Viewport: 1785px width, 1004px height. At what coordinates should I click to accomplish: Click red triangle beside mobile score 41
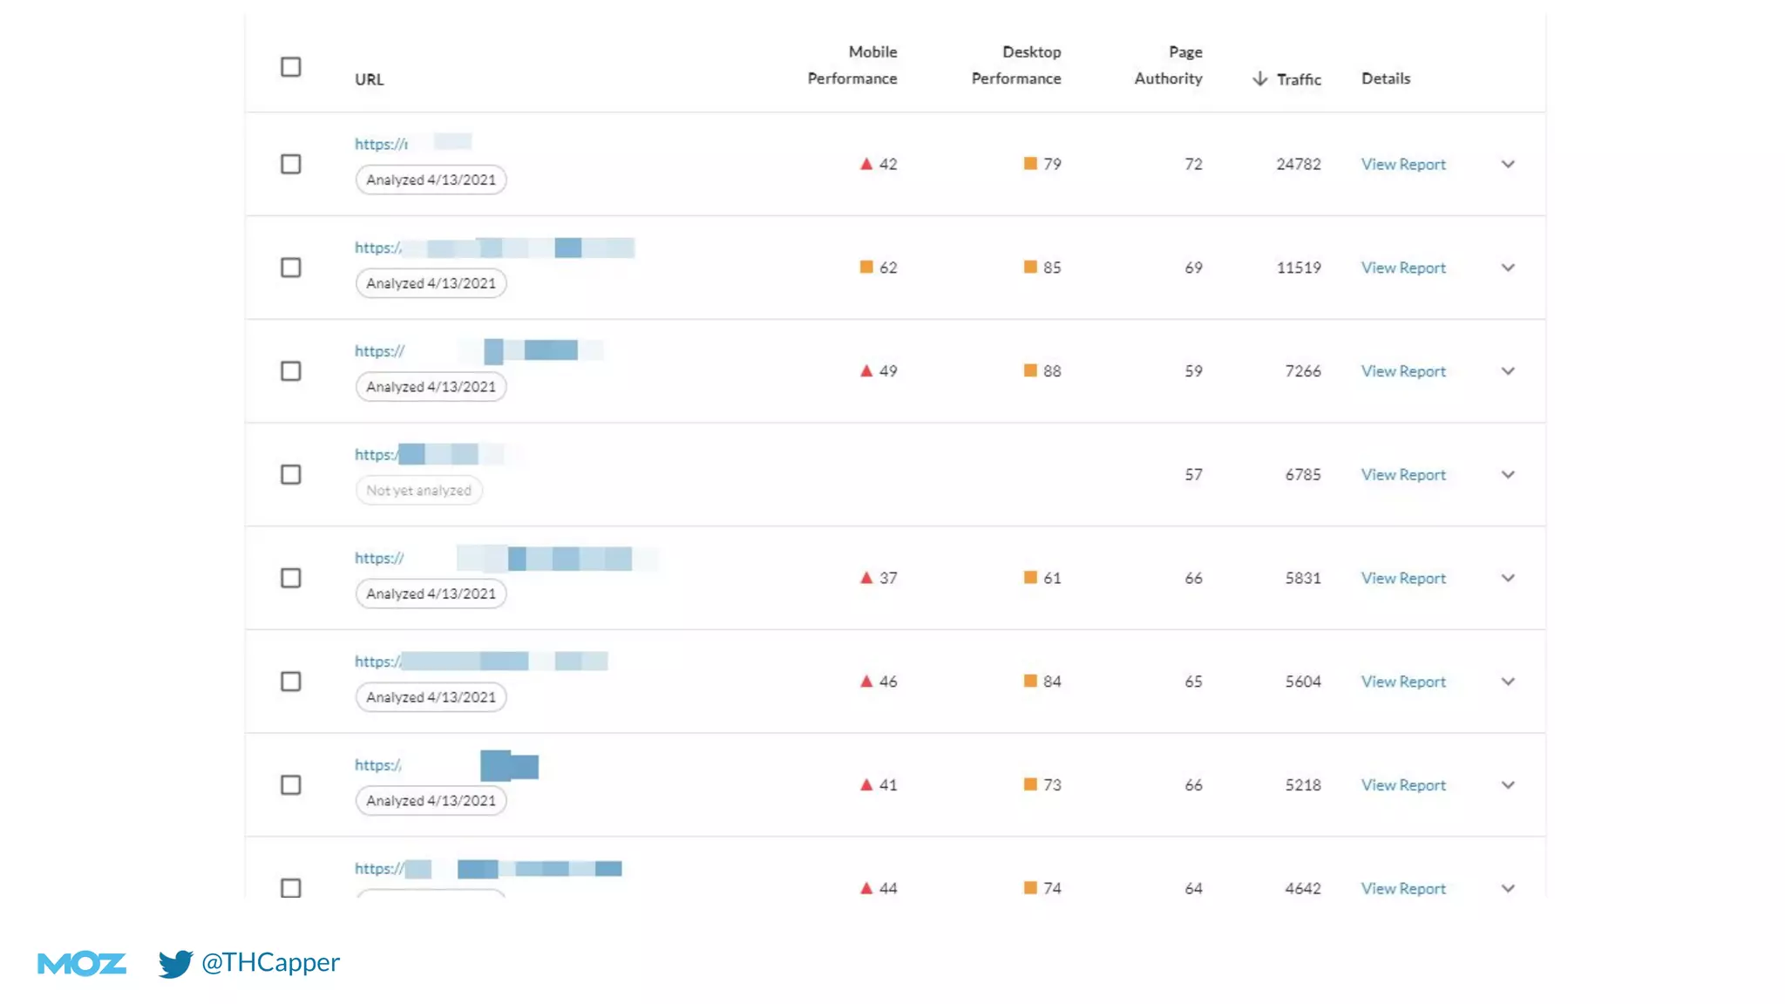pos(866,784)
